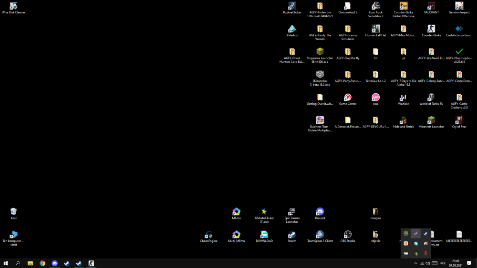
Task: Launch VALORANT from the desktop
Action: pos(431,8)
